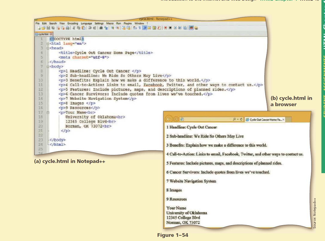Click the Open file icon in Notepad++ toolbar

tap(43, 28)
